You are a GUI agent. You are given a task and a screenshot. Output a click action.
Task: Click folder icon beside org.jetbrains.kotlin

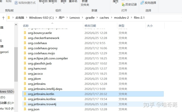pyautogui.click(x=25, y=94)
